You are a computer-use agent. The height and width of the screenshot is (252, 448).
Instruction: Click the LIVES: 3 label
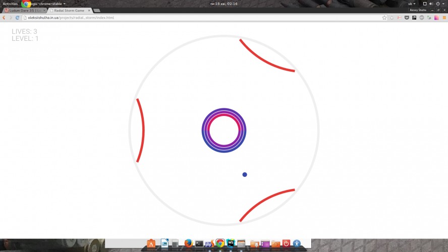tap(24, 31)
